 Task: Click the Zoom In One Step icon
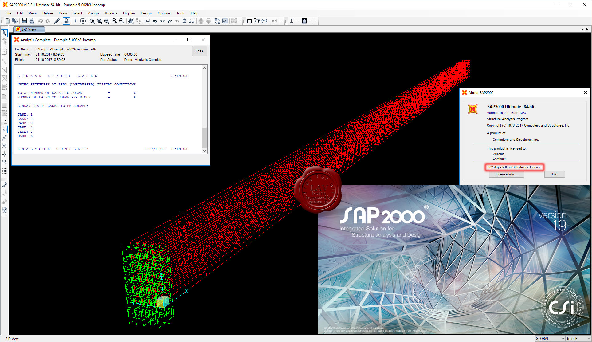click(114, 21)
